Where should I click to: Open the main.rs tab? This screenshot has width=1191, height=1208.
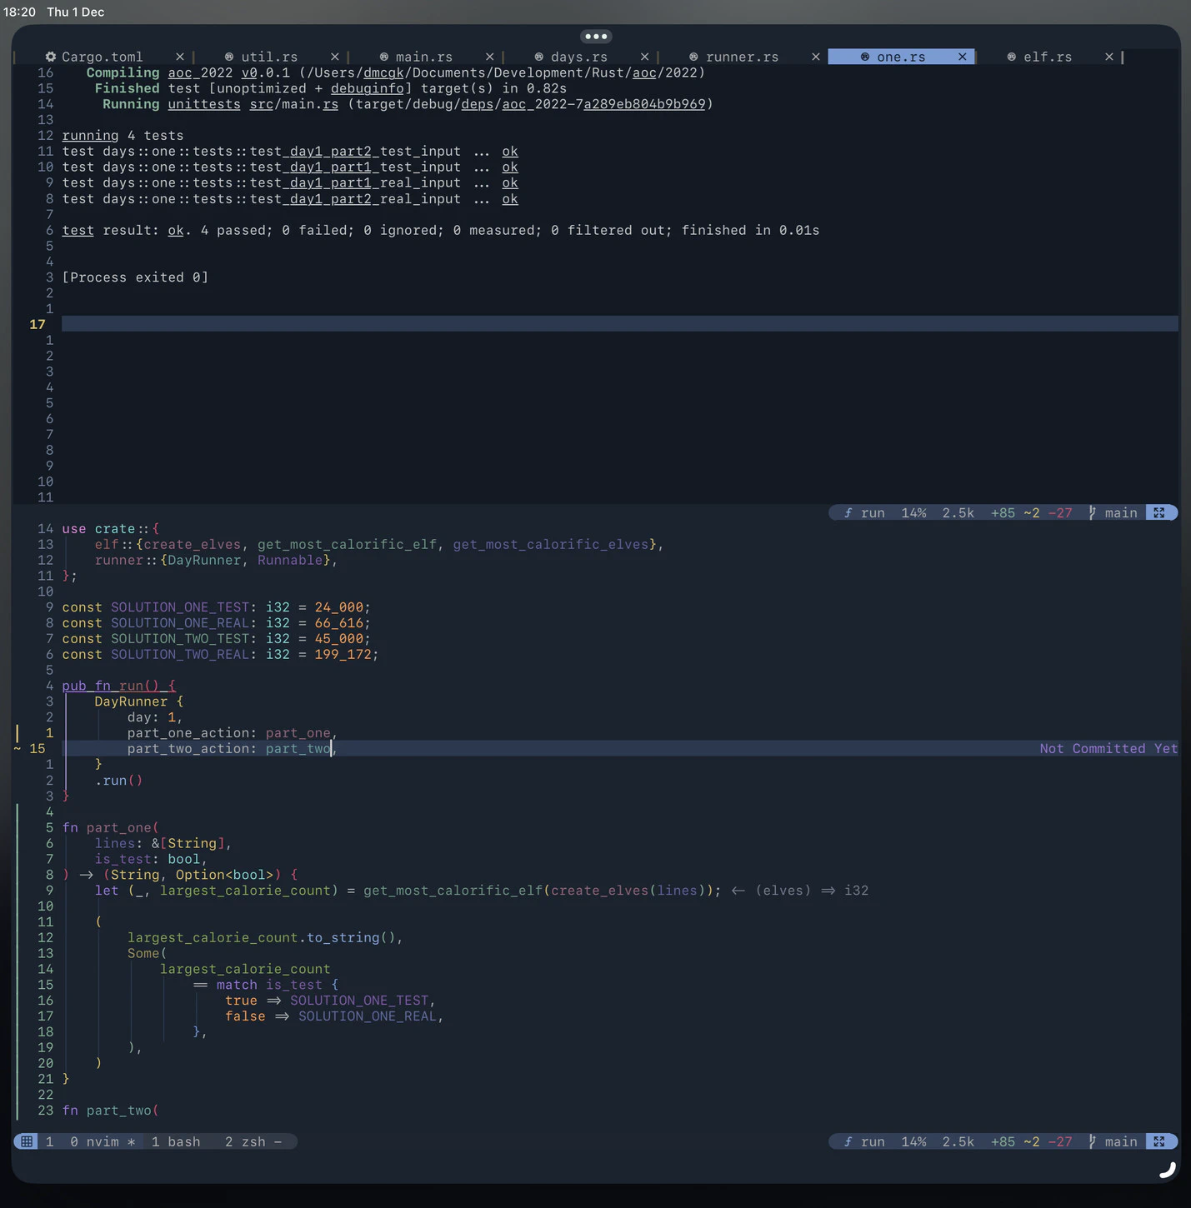(423, 57)
